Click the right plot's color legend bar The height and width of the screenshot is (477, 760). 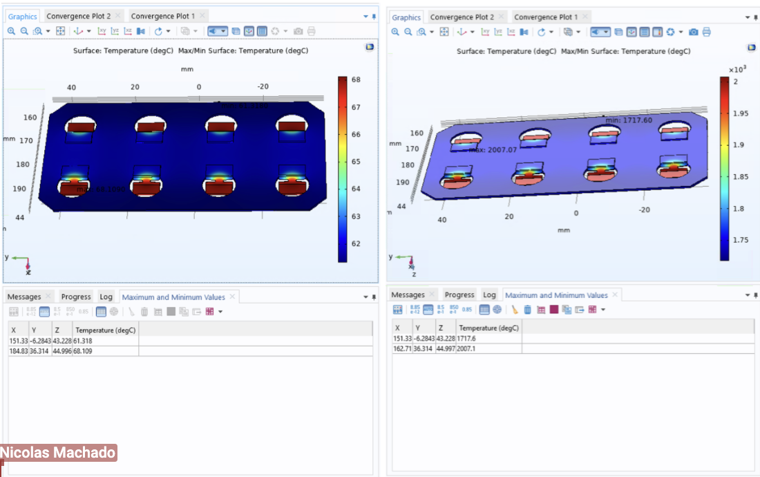(725, 169)
